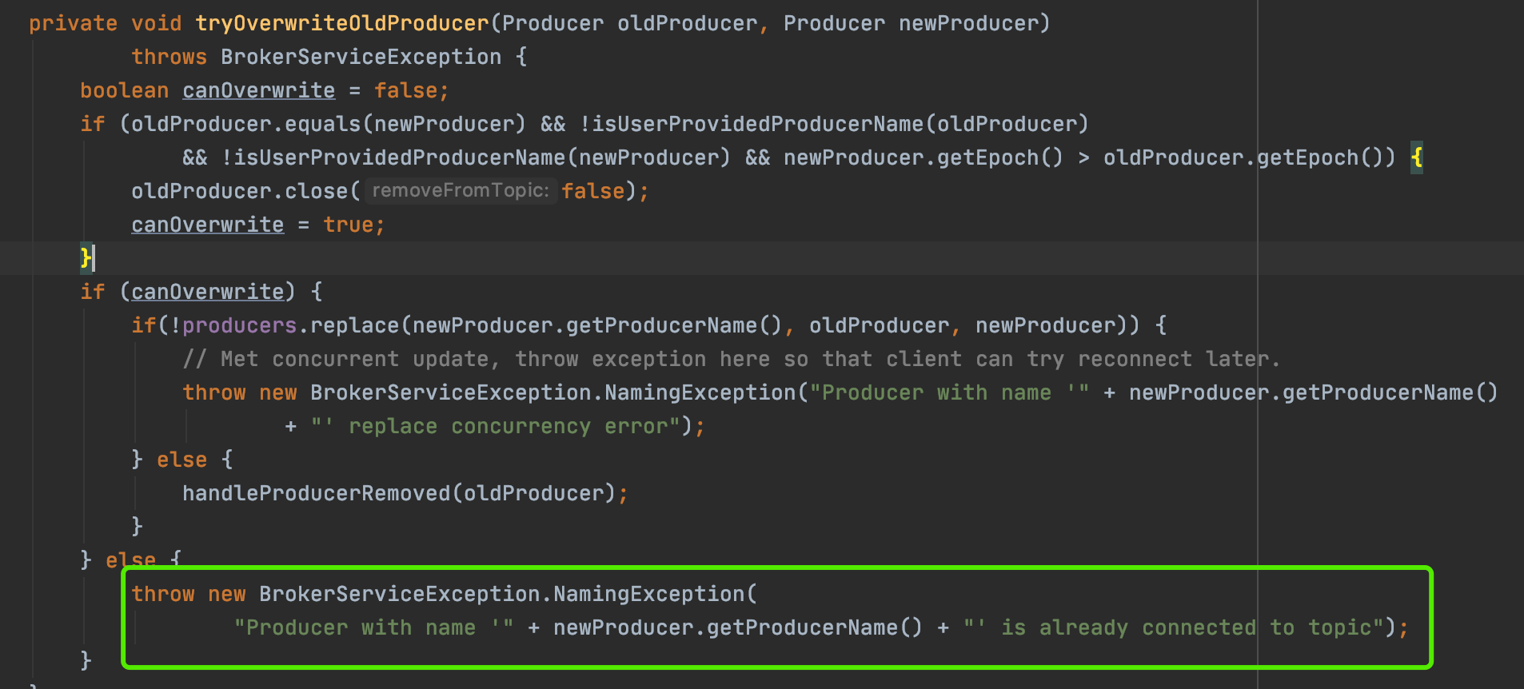Screen dimensions: 1524x689
Task: Click the highlighted closing brace at caret
Action: click(x=86, y=258)
